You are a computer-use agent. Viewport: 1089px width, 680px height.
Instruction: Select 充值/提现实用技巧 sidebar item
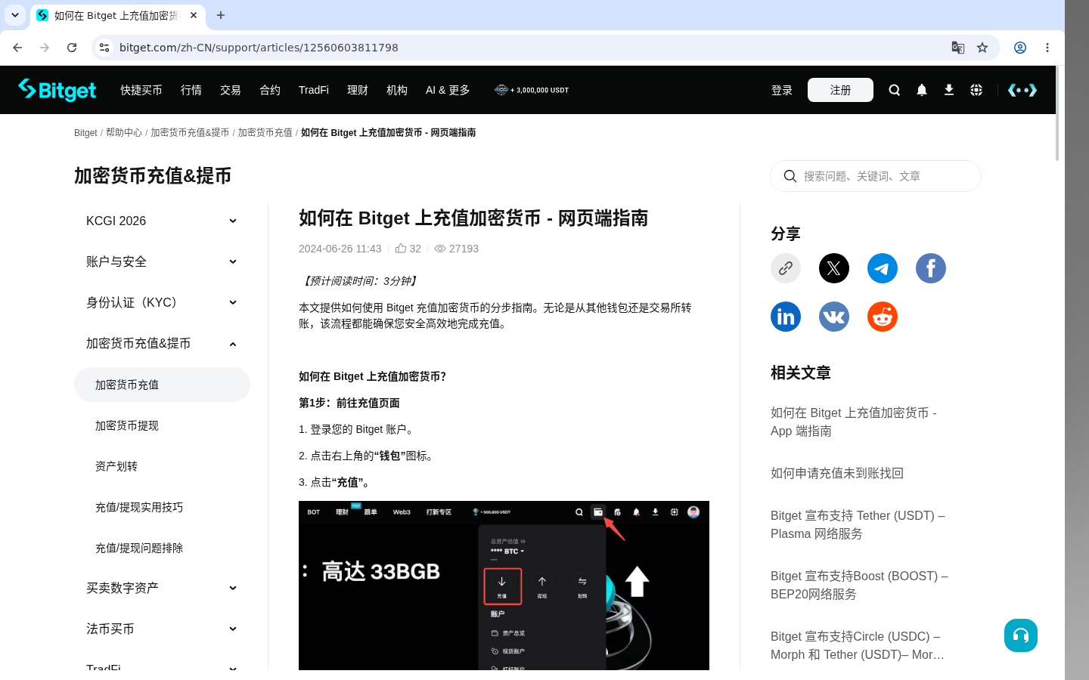click(162, 507)
